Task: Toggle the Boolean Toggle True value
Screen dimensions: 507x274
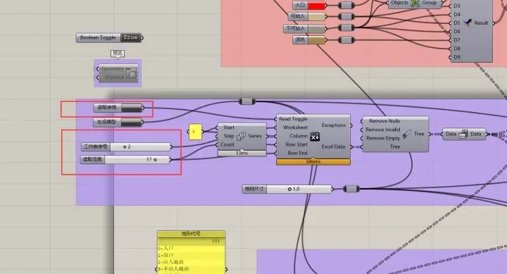Action: click(x=130, y=37)
